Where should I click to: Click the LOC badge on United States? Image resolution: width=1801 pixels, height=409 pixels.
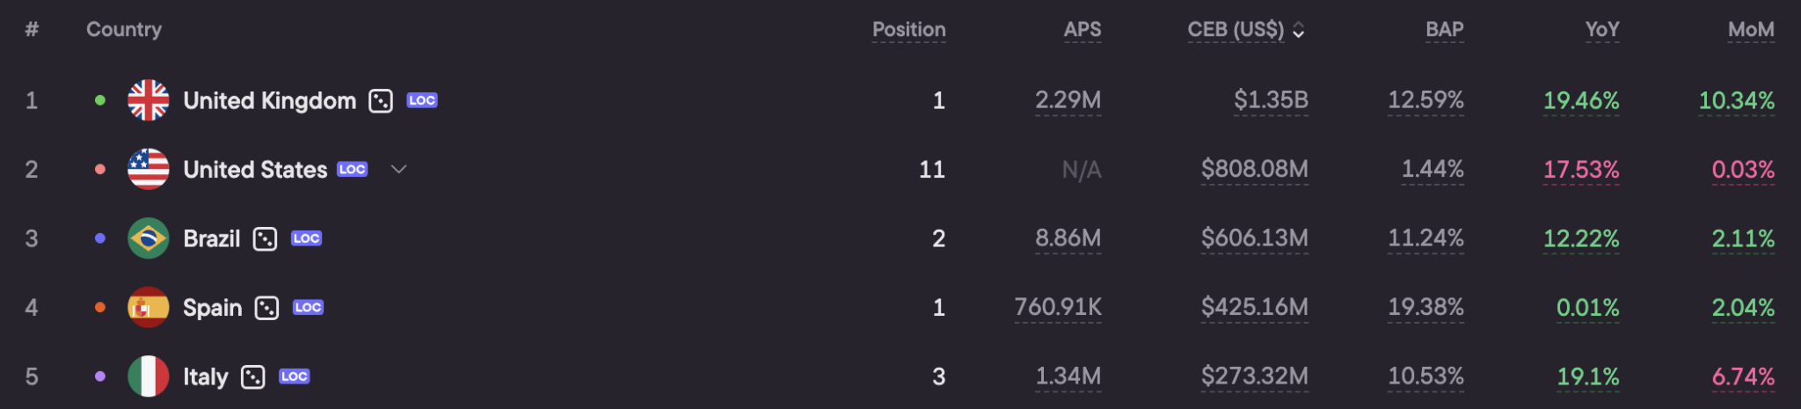click(x=353, y=169)
